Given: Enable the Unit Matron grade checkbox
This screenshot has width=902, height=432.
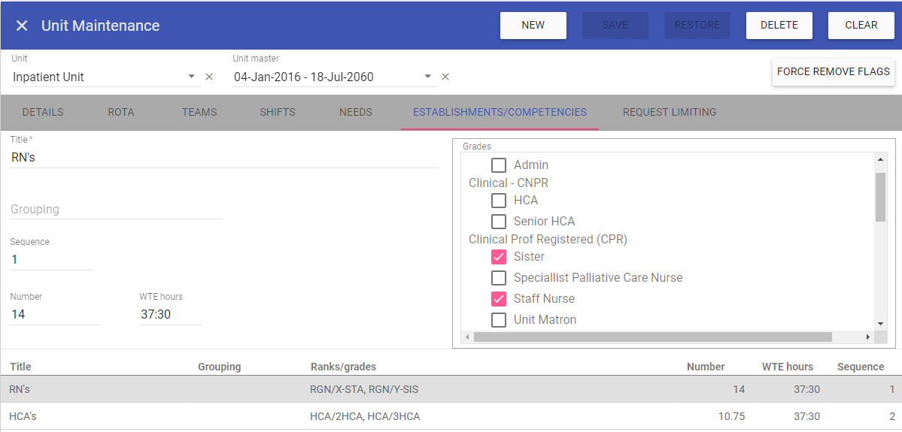Looking at the screenshot, I should click(x=498, y=320).
